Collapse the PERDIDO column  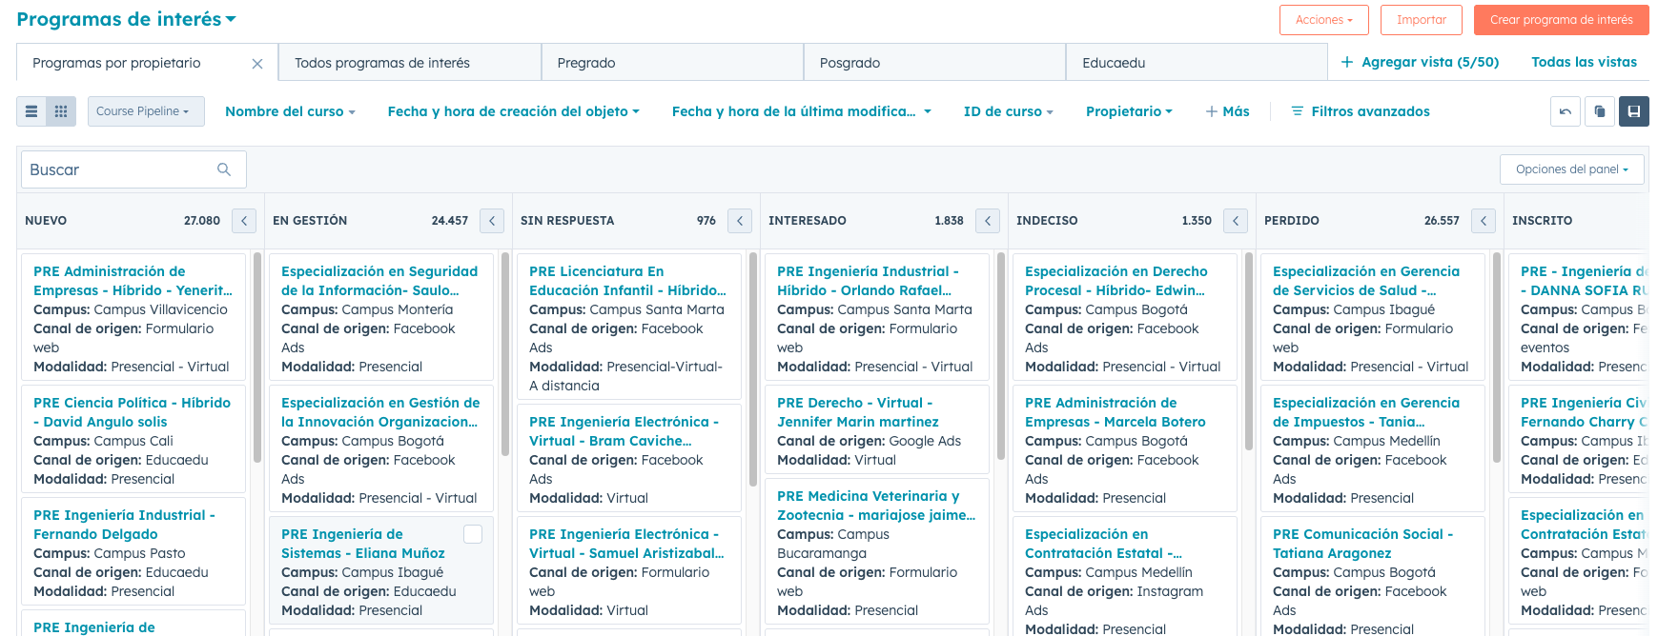coord(1484,221)
